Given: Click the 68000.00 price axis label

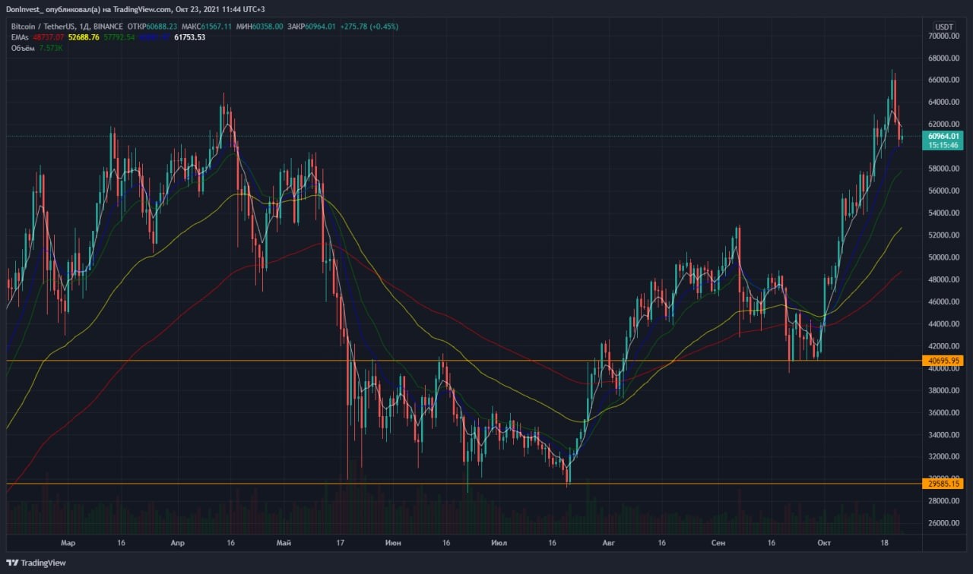Looking at the screenshot, I should tap(943, 58).
